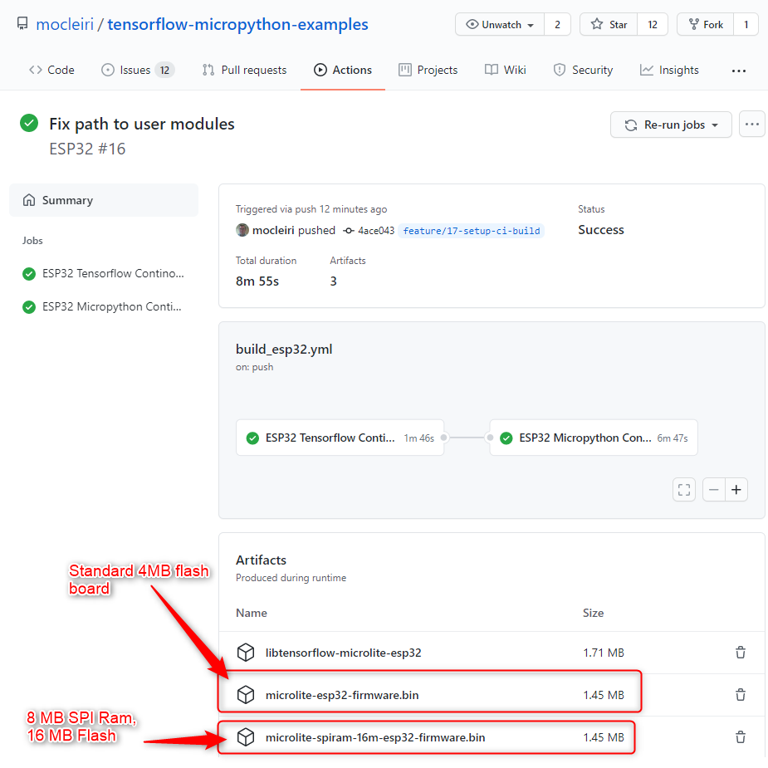The width and height of the screenshot is (768, 768).
Task: Jump to the Artifacts count 3
Action: [333, 281]
